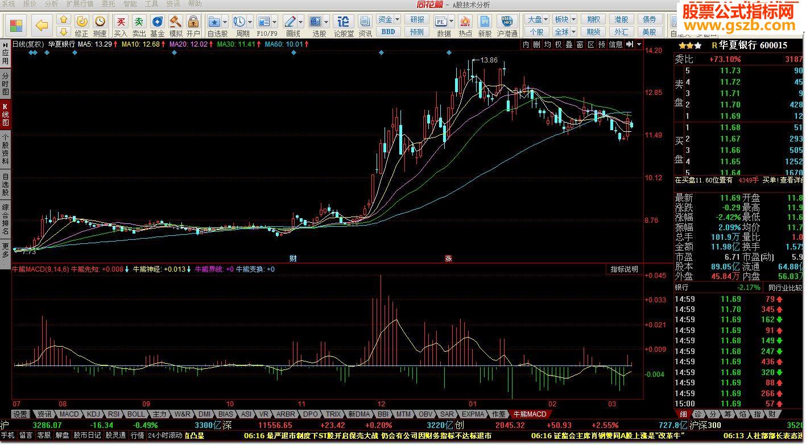This screenshot has height=445, width=806.
Task: Open the 模拟 simulated trading gavel icon
Action: tap(175, 26)
